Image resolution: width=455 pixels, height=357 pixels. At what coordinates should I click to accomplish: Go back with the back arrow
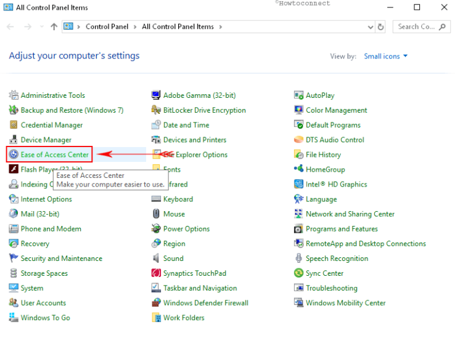10,27
